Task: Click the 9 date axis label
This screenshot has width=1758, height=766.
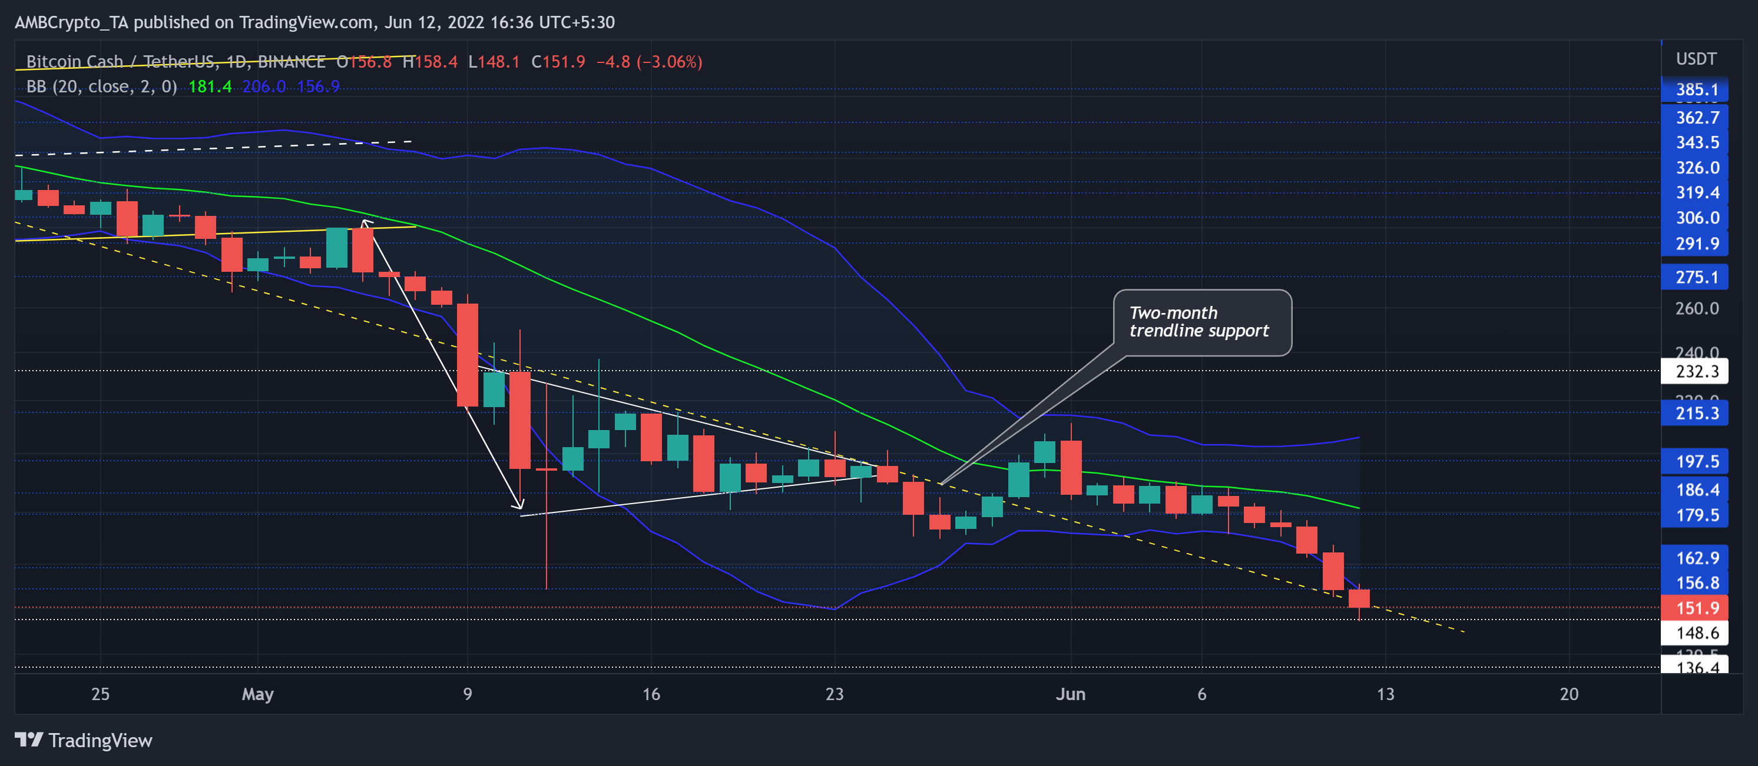Action: point(468,694)
